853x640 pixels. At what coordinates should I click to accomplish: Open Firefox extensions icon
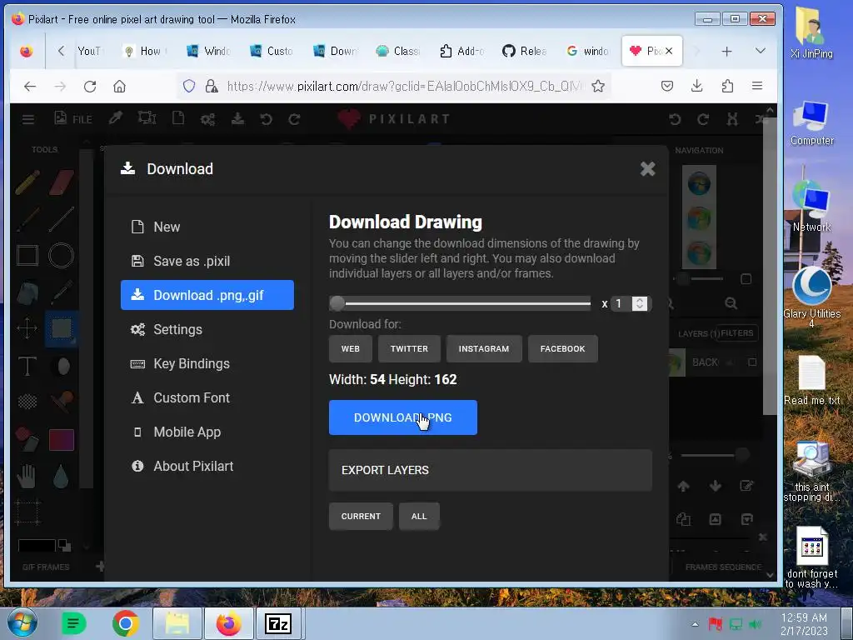(x=727, y=86)
